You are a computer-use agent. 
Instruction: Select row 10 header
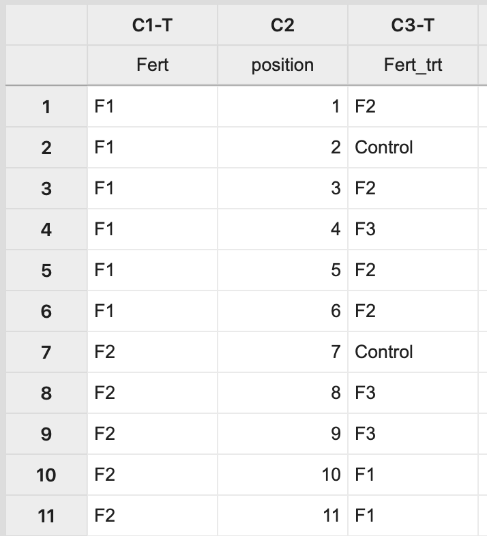(x=46, y=475)
